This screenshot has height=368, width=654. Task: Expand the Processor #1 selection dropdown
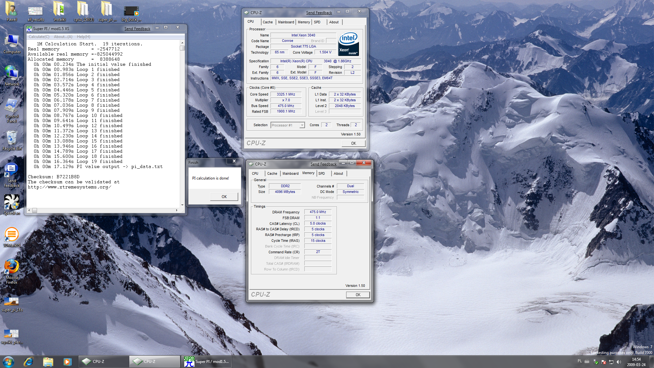click(x=302, y=125)
